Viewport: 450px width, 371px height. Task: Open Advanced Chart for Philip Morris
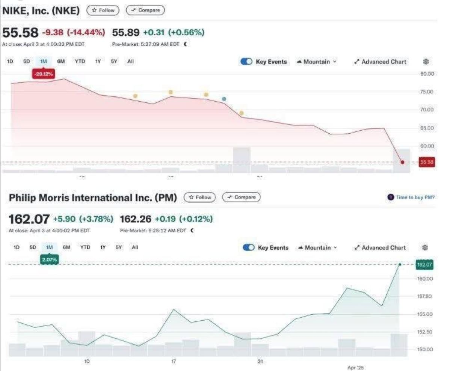[x=380, y=248]
